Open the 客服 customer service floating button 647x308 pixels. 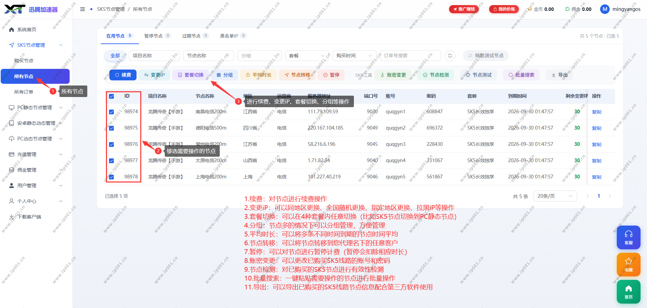pyautogui.click(x=629, y=237)
